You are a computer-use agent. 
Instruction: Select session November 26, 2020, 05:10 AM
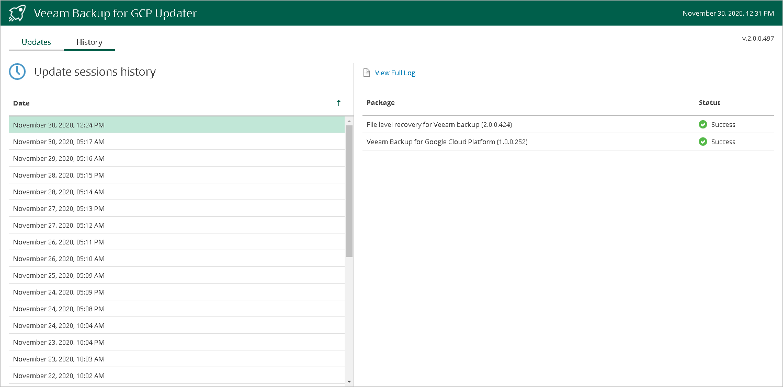point(177,259)
